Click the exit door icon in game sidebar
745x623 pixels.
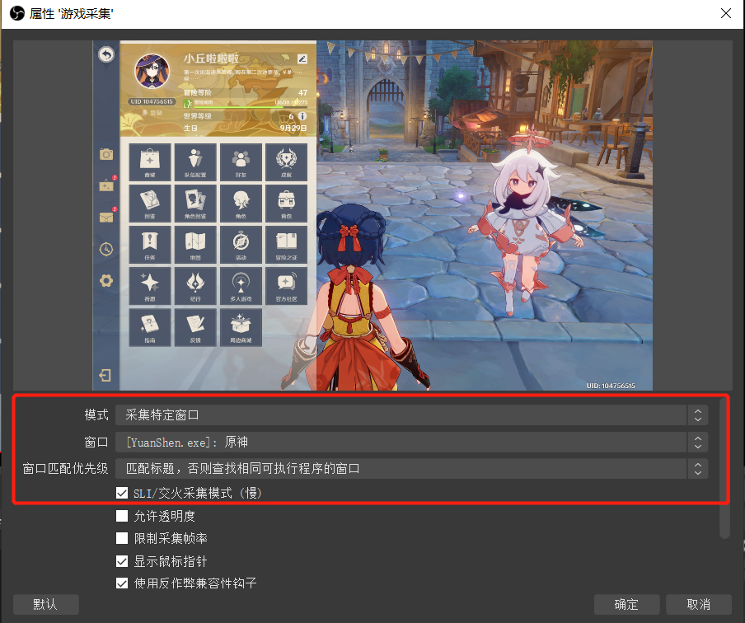pyautogui.click(x=105, y=376)
